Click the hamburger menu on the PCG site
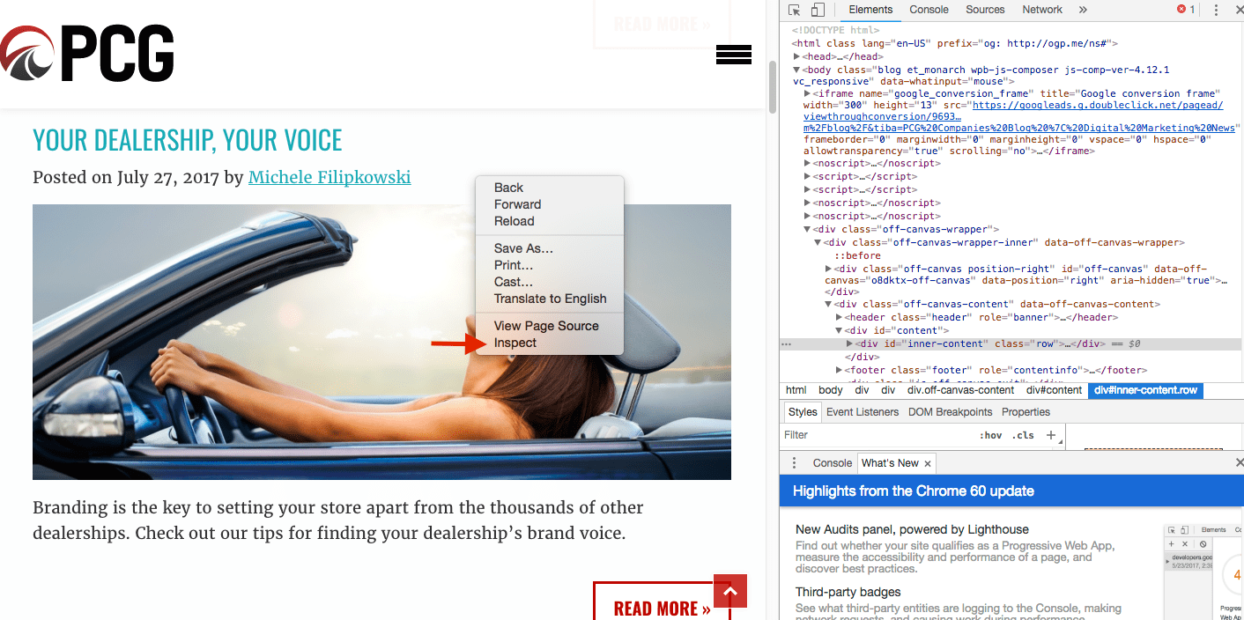 734,54
